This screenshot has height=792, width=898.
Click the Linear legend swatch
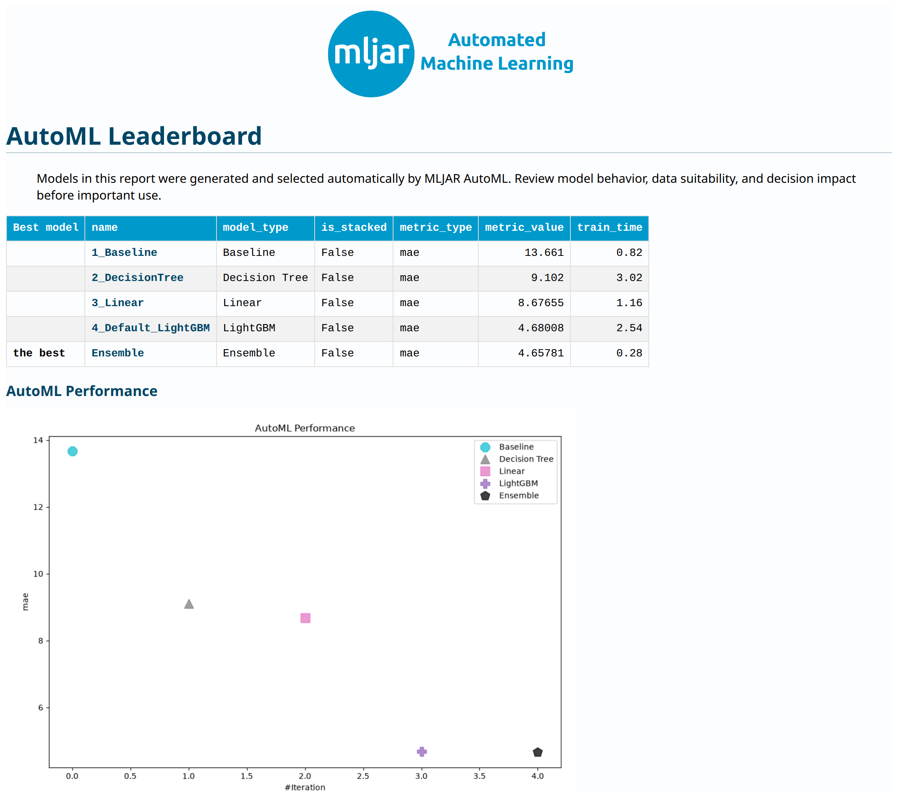(x=485, y=471)
